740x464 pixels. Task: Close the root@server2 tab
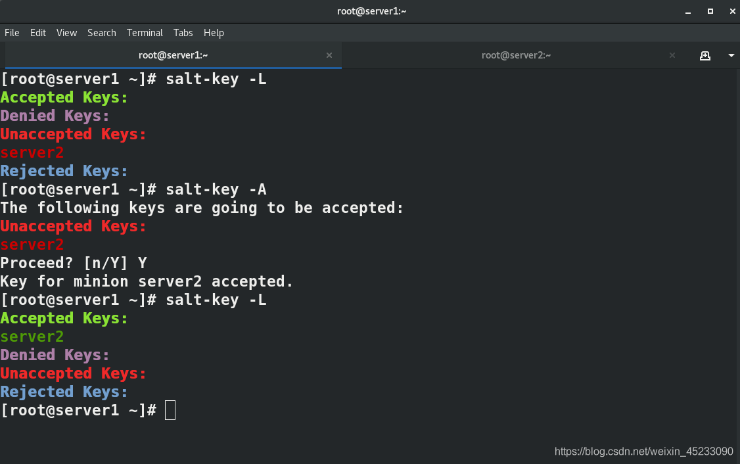pos(672,55)
